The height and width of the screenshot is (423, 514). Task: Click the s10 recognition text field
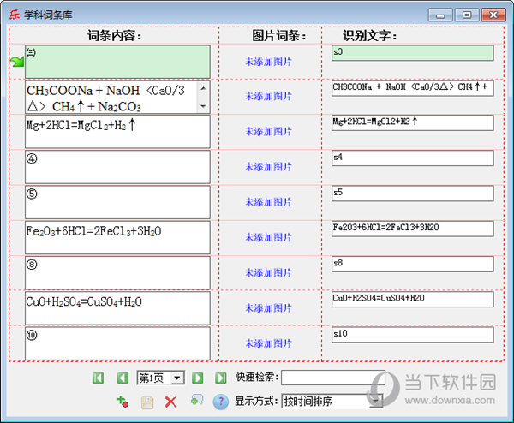(x=412, y=335)
